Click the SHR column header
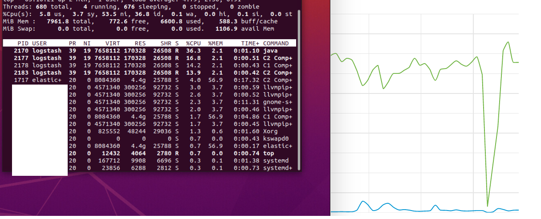541x219 pixels. (166, 43)
